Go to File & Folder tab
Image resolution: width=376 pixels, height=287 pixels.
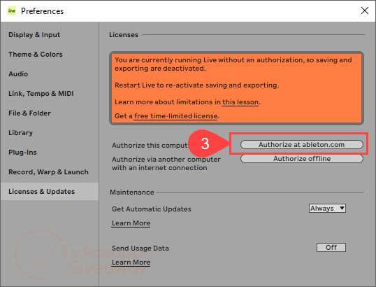[30, 113]
